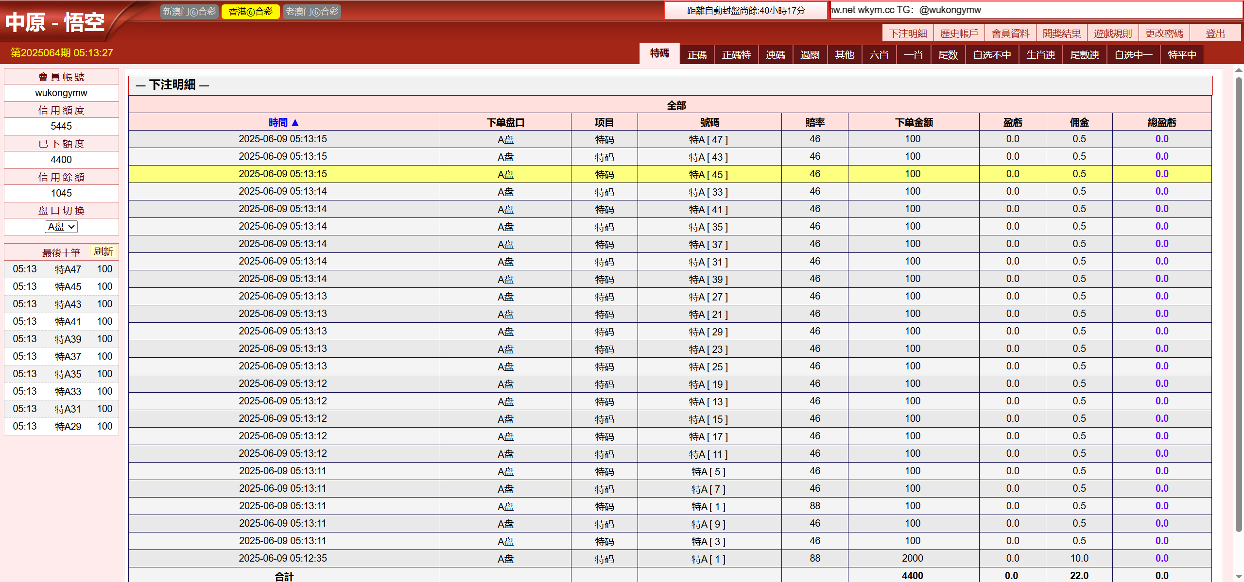This screenshot has width=1244, height=582.
Task: Select the 六肖 bet type tab
Action: pos(879,55)
